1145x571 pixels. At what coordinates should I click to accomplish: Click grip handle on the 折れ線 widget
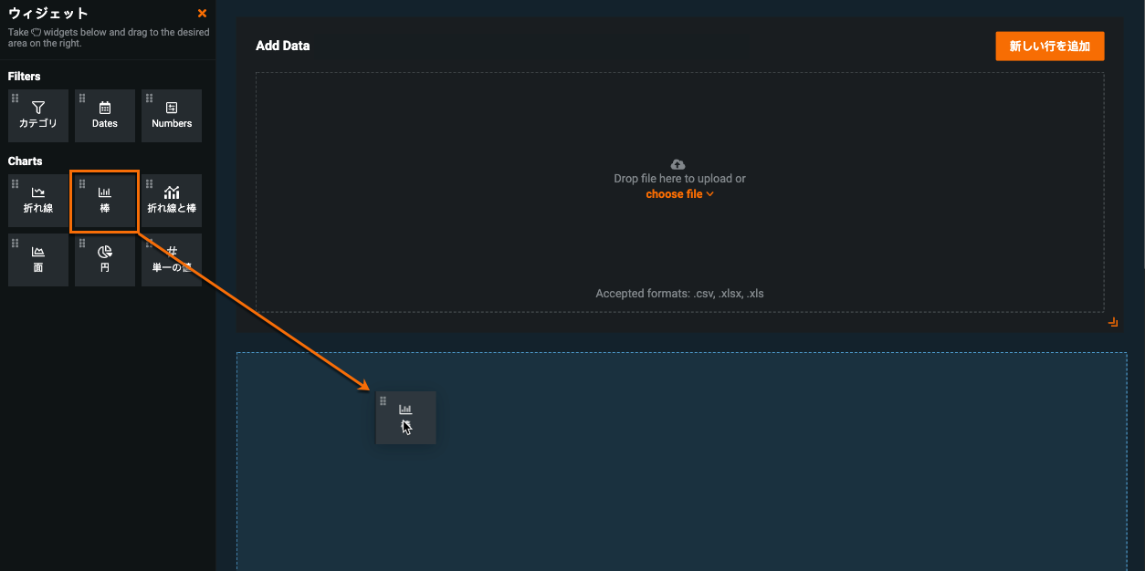[16, 183]
